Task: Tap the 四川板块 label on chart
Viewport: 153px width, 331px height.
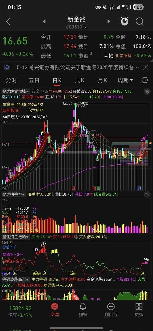Action: click(x=10, y=111)
